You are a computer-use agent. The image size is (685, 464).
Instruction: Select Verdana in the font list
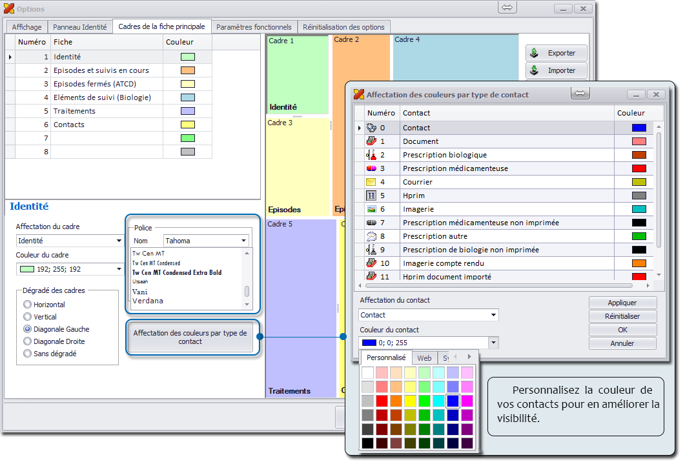click(148, 301)
